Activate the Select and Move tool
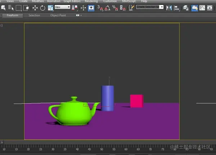216x155 pixels. coord(35,8)
